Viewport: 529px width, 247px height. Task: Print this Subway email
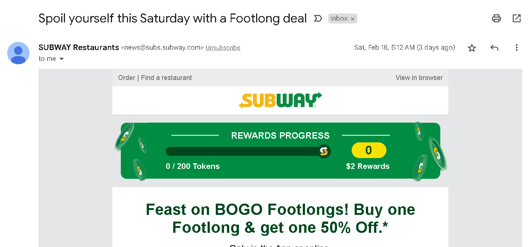(x=496, y=18)
